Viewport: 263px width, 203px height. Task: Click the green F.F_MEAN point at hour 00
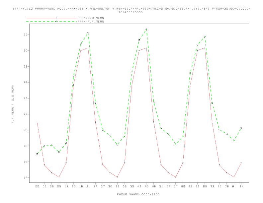click(37, 154)
